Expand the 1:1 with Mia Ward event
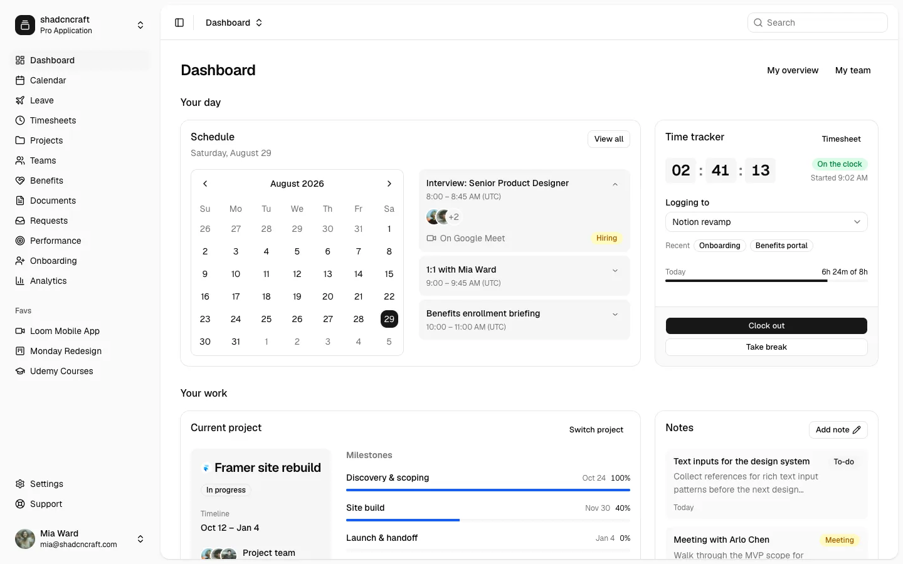Image resolution: width=903 pixels, height=564 pixels. [615, 271]
